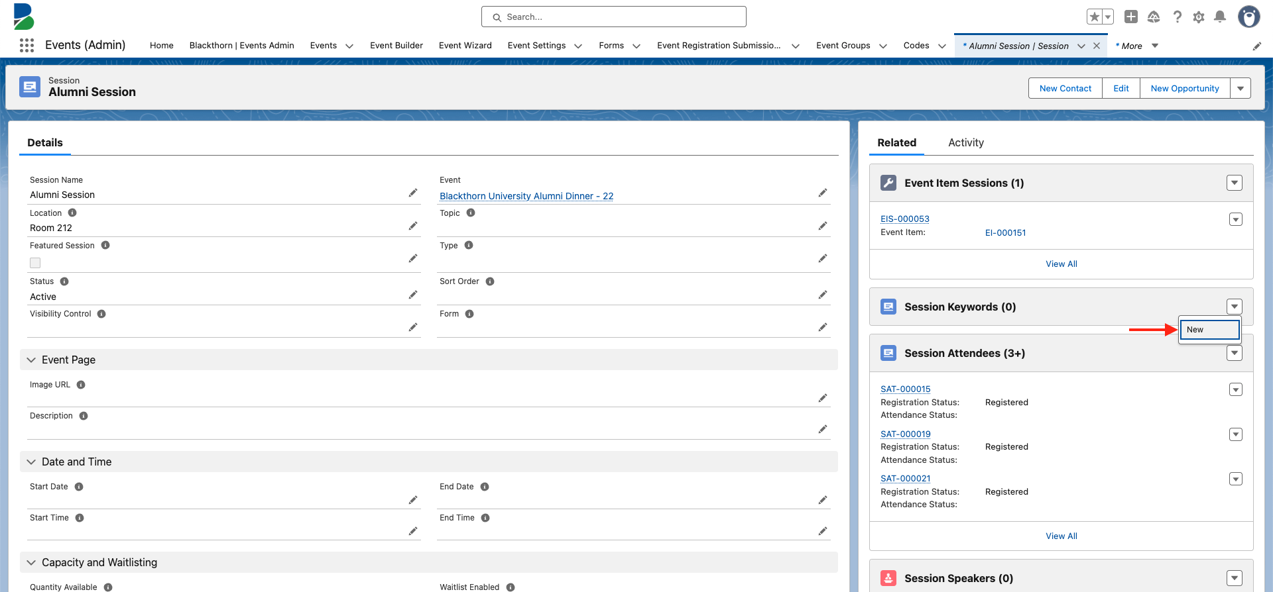Open the Event Groups dropdown chevron
Viewport: 1273px width, 592px height.
pos(883,46)
